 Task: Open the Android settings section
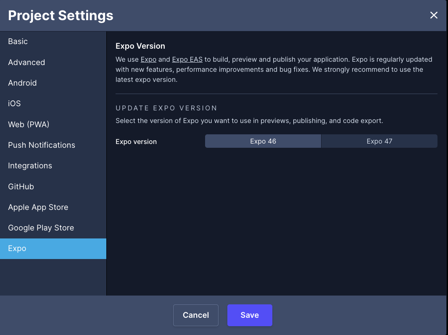(53, 83)
